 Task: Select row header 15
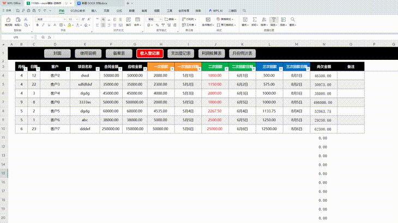tap(4, 174)
